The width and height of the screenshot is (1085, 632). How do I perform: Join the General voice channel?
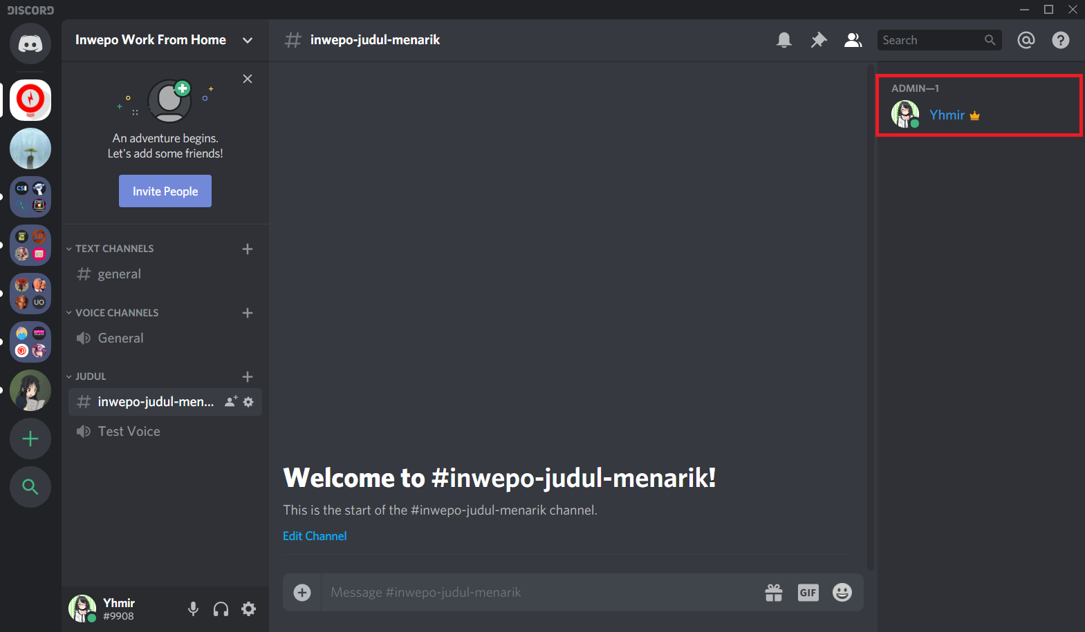point(165,338)
